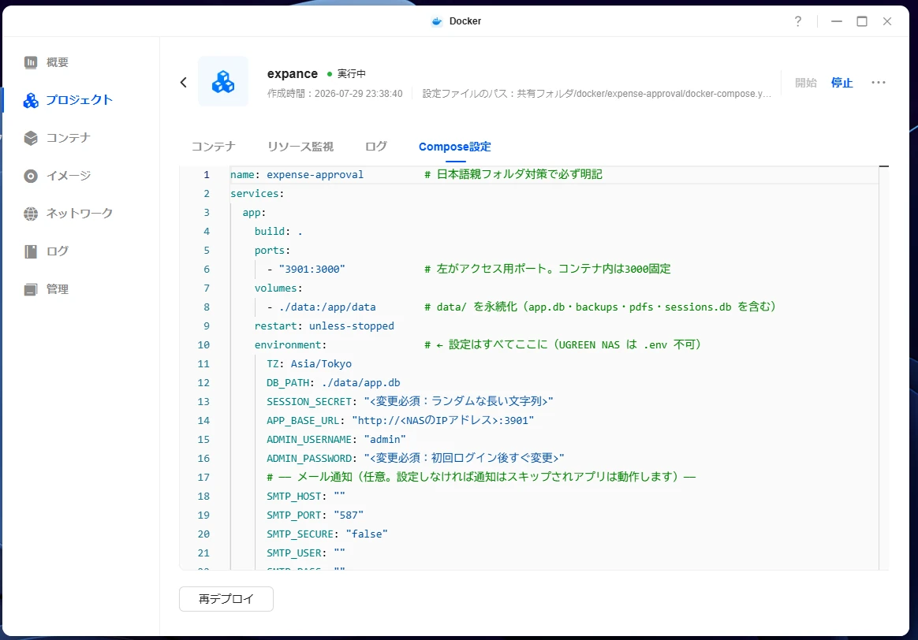Click 'ADMIN_USERNAME: "admin"' line
The height and width of the screenshot is (640, 918).
[336, 439]
